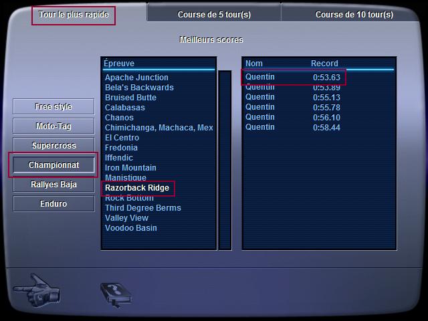
Task: Click the Championnat button
Action: (x=53, y=165)
